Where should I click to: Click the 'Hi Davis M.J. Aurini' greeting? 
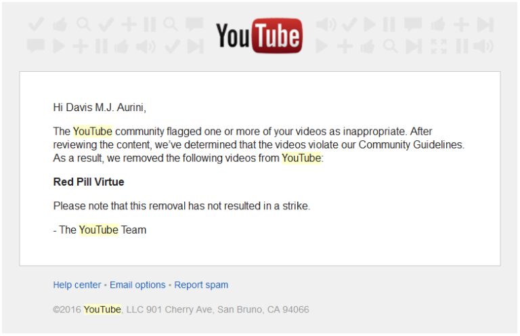pyautogui.click(x=100, y=108)
